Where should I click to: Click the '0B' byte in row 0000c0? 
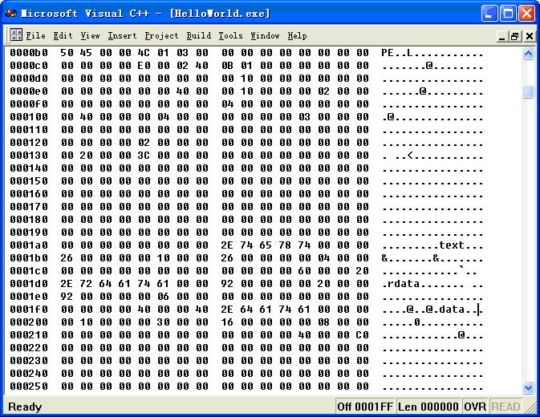coord(227,66)
